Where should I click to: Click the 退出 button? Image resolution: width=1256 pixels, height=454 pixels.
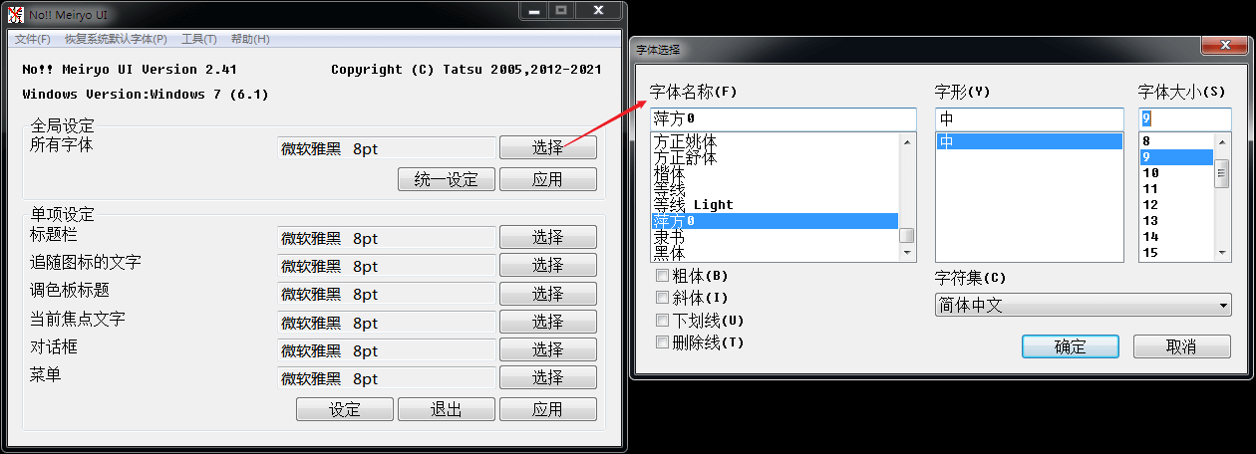coord(446,409)
